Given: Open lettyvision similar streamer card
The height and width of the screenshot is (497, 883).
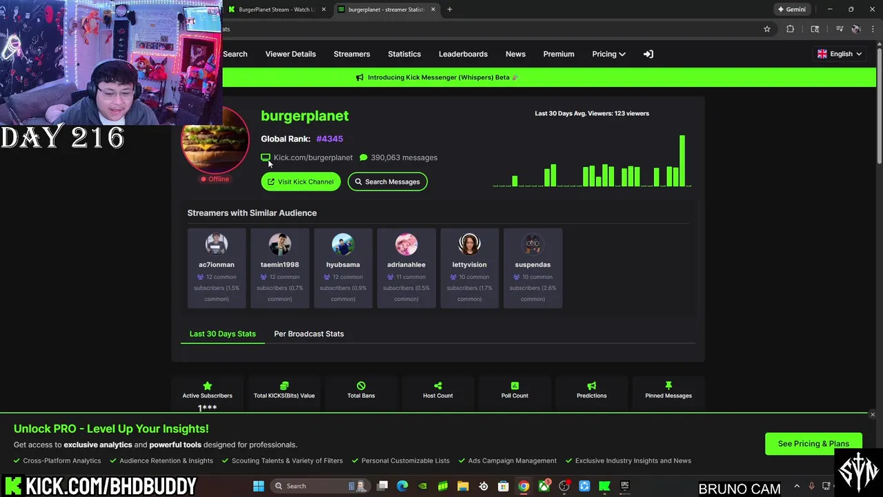Looking at the screenshot, I should (469, 268).
